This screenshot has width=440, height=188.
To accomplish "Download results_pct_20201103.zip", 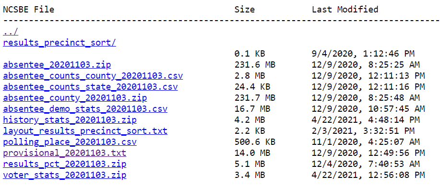I will (65, 164).
